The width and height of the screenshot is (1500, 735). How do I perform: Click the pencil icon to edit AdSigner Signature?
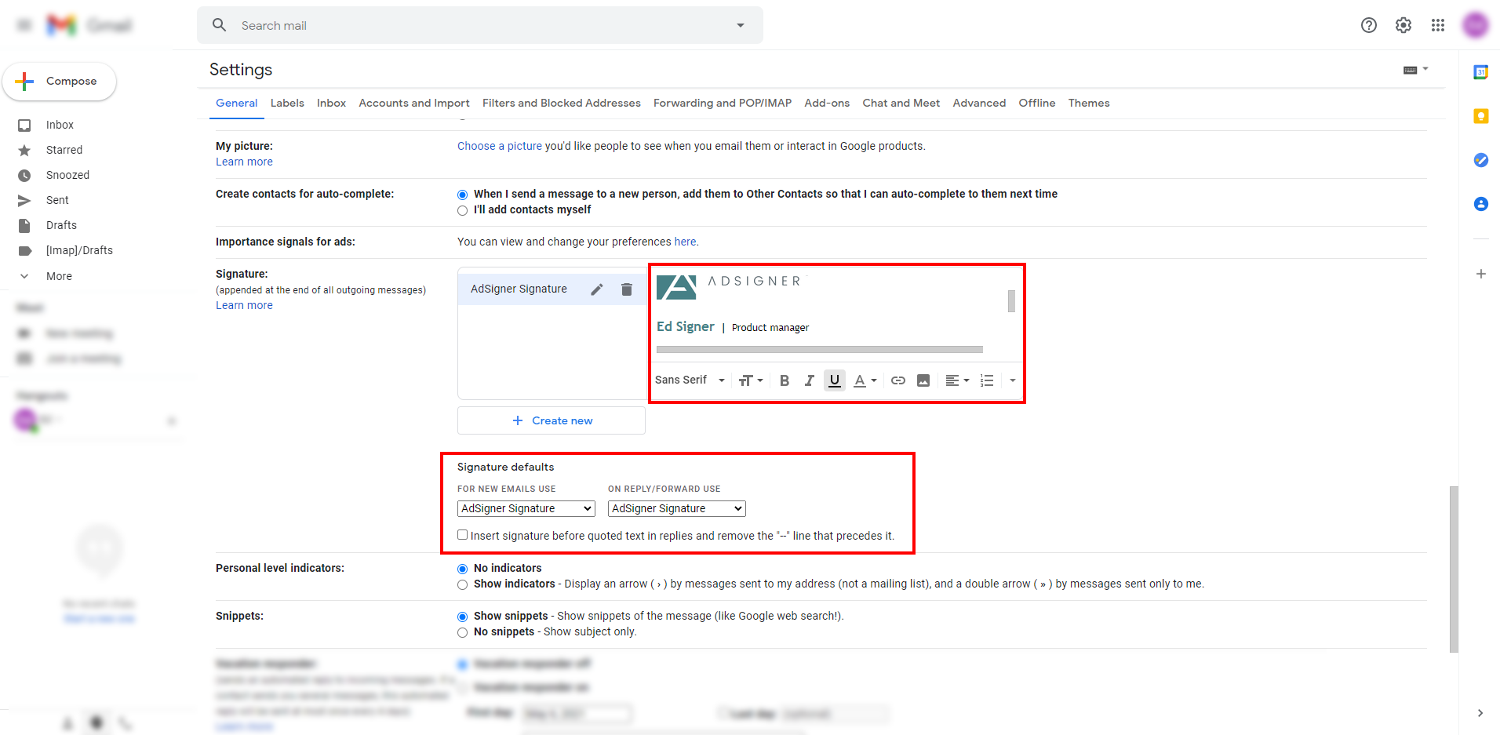point(597,289)
